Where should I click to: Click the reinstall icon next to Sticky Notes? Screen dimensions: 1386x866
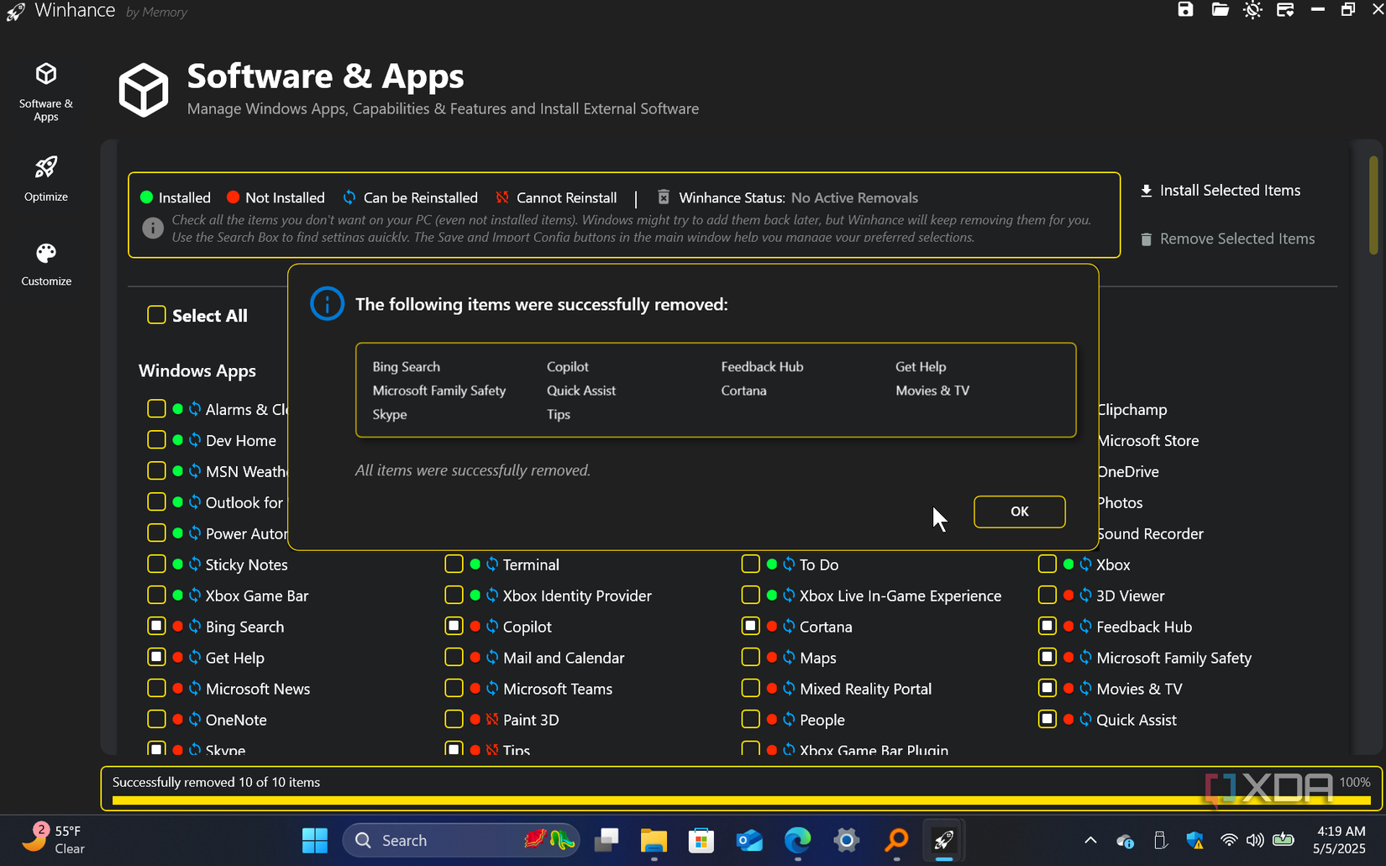tap(195, 564)
